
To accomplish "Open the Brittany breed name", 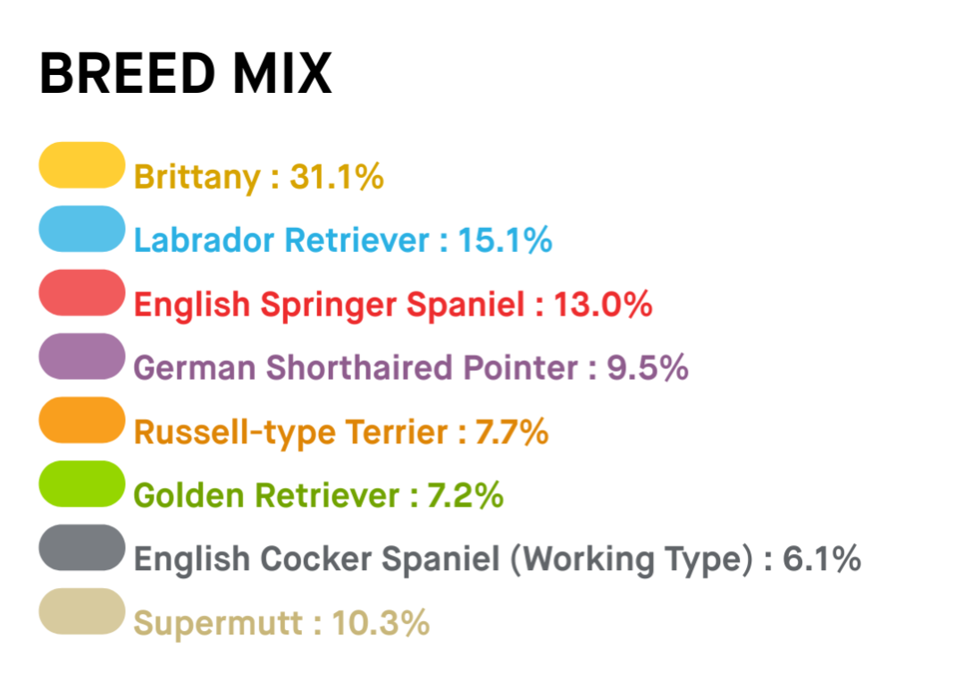I will (197, 177).
